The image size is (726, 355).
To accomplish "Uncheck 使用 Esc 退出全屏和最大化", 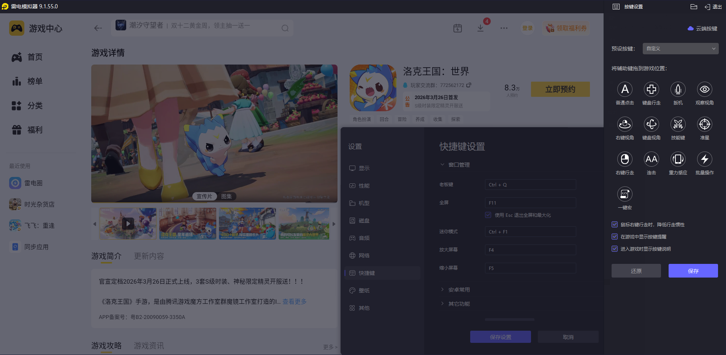I will coord(488,215).
